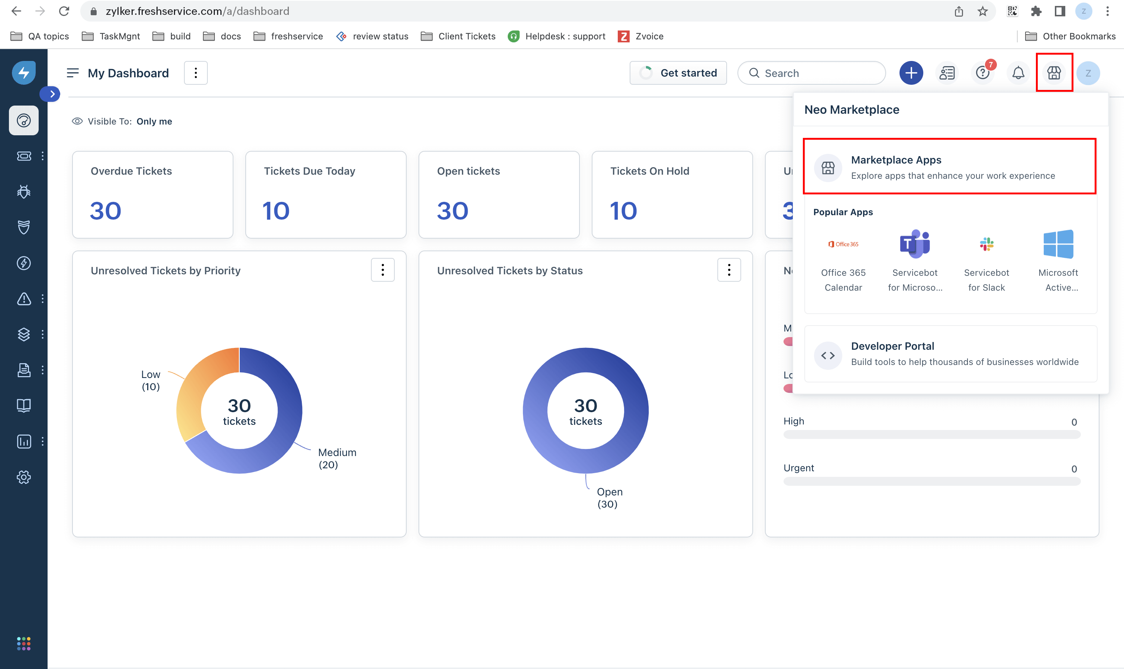Select Marketplace Apps menu entry
Screen dimensions: 1124x669
pyautogui.click(x=949, y=167)
